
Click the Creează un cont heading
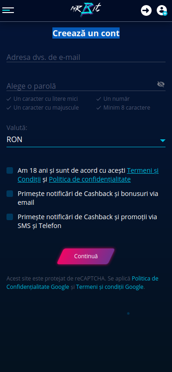[x=86, y=33]
